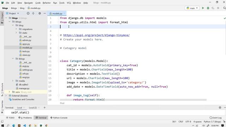
Task: Click run with coverage icon
Action: pos(213,8)
